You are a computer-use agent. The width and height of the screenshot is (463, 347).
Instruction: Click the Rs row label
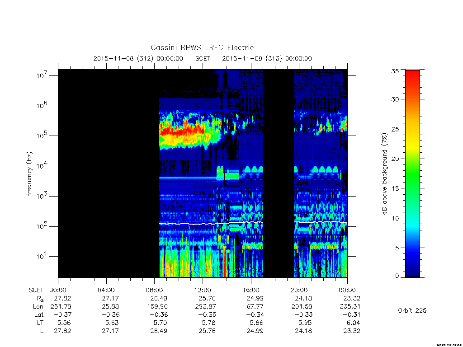tap(40, 299)
